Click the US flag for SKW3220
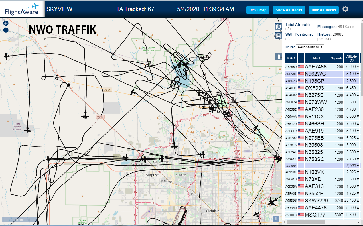 301,201
